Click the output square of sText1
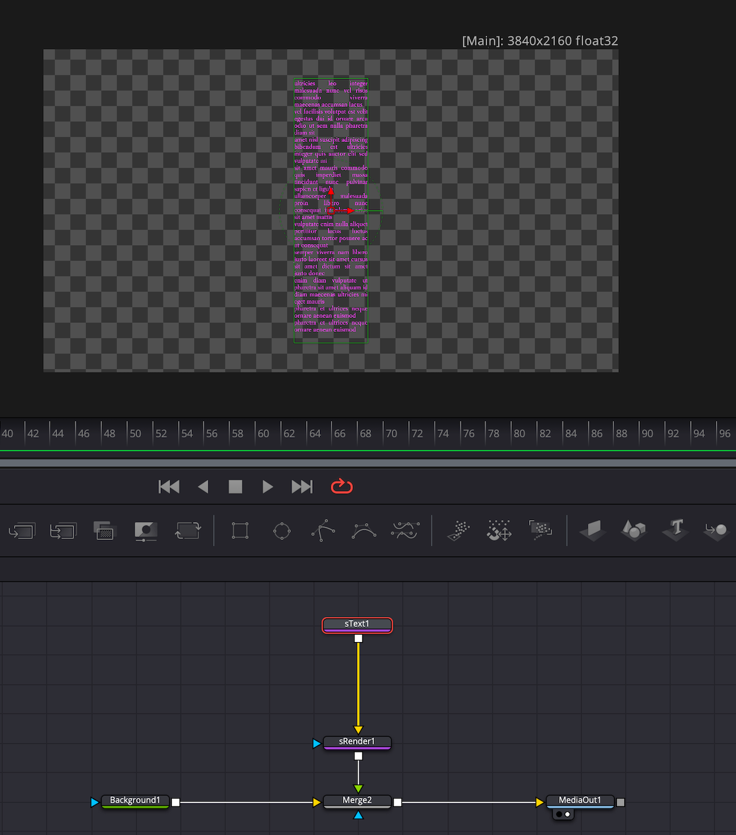The image size is (736, 835). [358, 638]
